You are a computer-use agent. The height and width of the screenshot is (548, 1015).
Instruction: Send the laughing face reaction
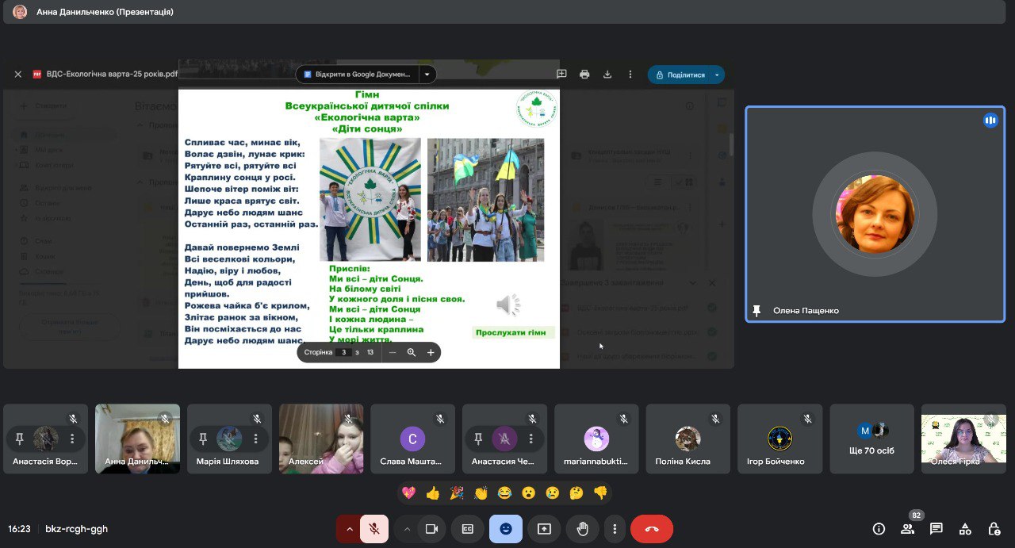[x=504, y=492]
